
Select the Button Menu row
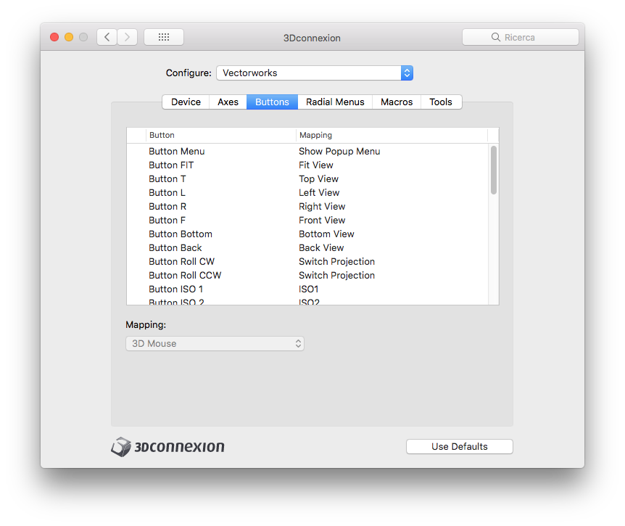(x=307, y=152)
